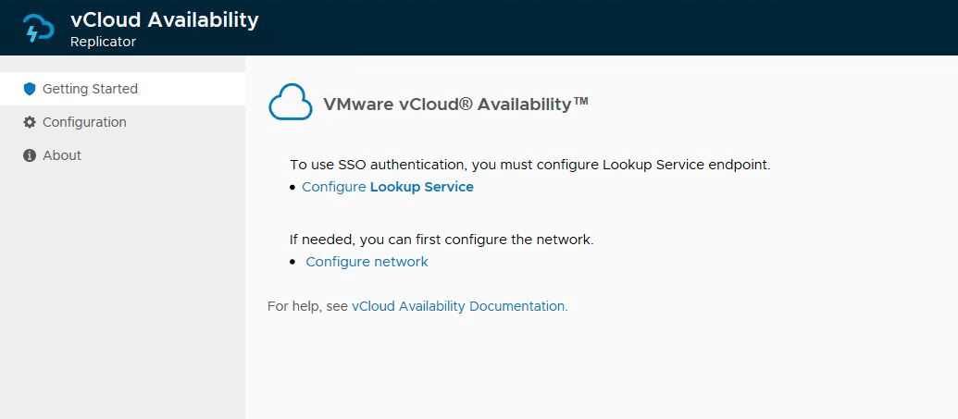958x419 pixels.
Task: Open the About sidebar item
Action: tap(122, 155)
